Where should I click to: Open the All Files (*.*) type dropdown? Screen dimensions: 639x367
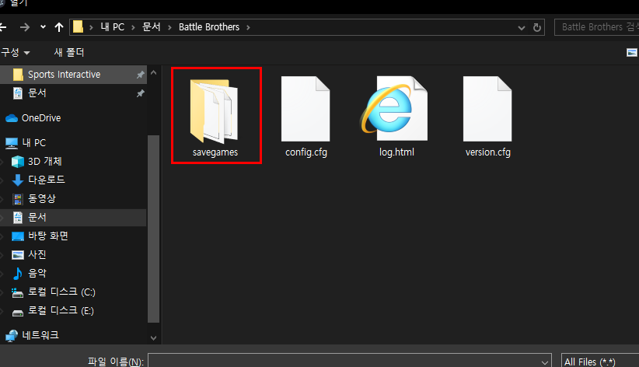(600, 362)
